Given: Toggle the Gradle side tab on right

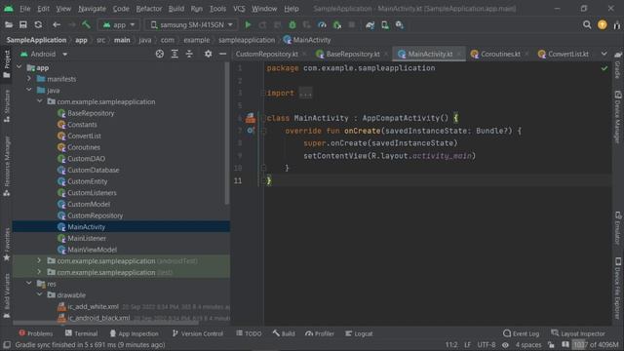Looking at the screenshot, I should (617, 66).
